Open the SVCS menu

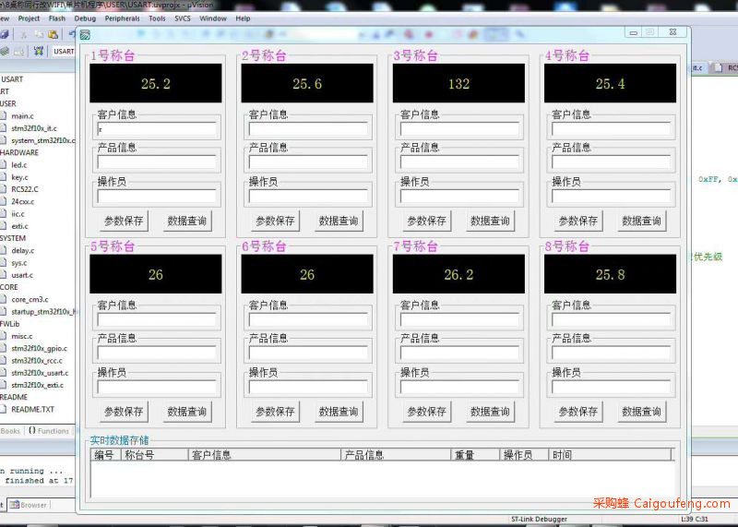pyautogui.click(x=183, y=18)
